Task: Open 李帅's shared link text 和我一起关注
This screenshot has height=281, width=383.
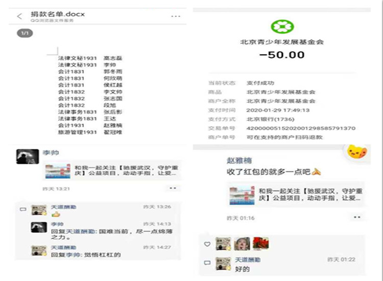Action: click(x=126, y=170)
